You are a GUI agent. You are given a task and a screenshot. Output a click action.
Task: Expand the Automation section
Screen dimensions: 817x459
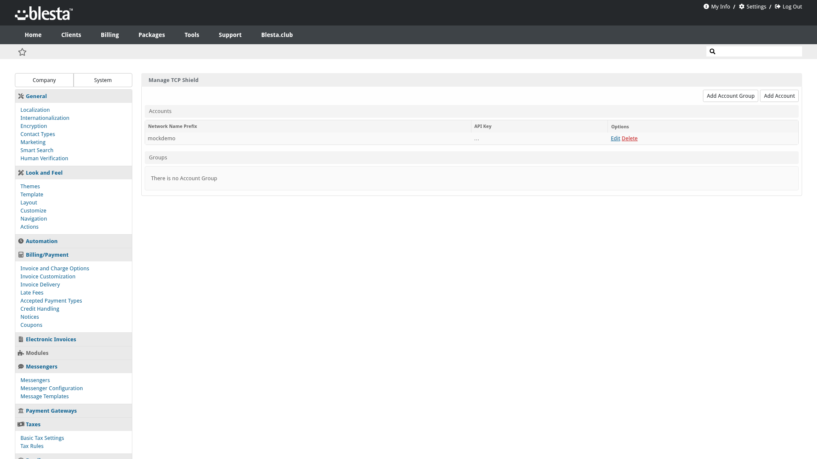click(74, 241)
